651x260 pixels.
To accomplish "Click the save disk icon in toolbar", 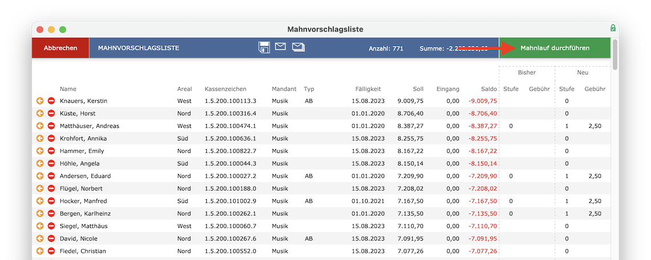I will [264, 48].
